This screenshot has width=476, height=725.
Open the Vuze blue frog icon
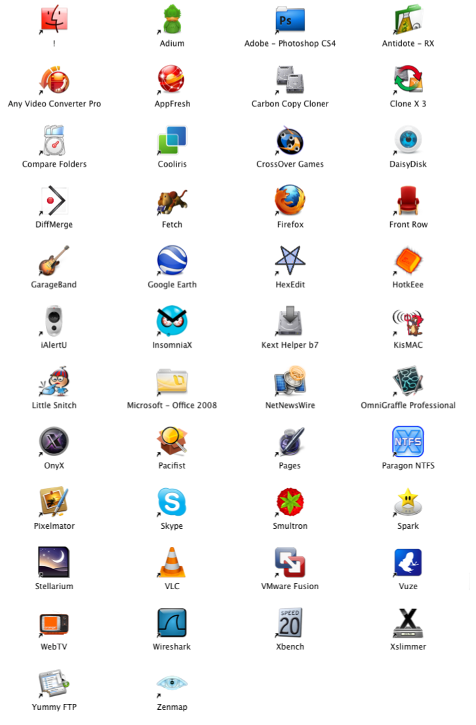[408, 562]
